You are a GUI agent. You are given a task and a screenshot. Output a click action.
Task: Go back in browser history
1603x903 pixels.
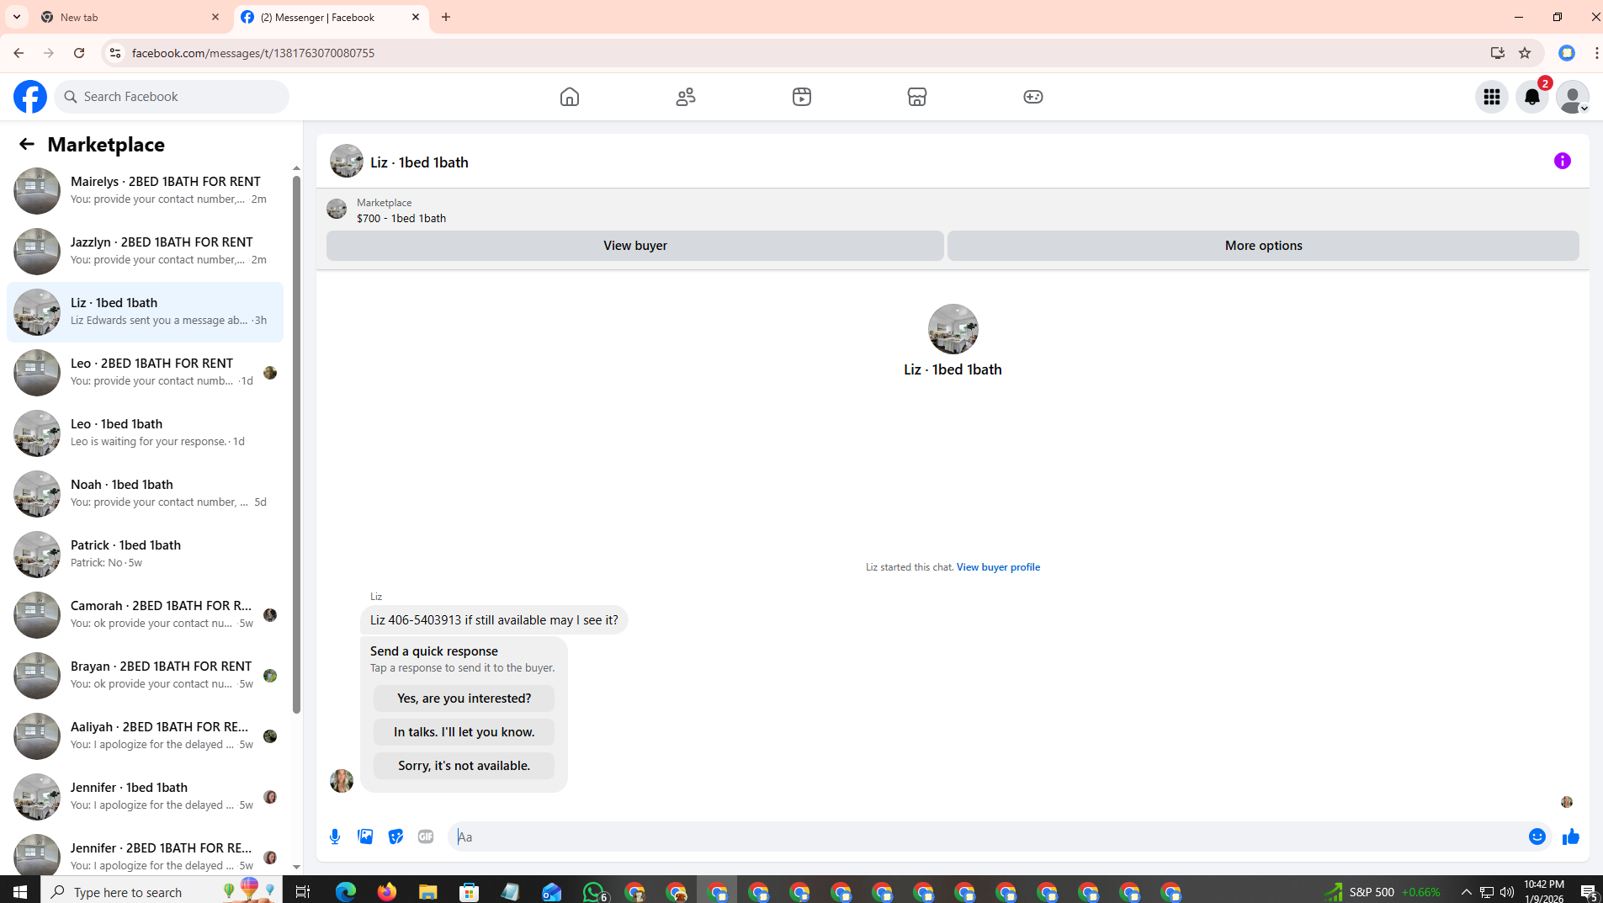coord(19,53)
